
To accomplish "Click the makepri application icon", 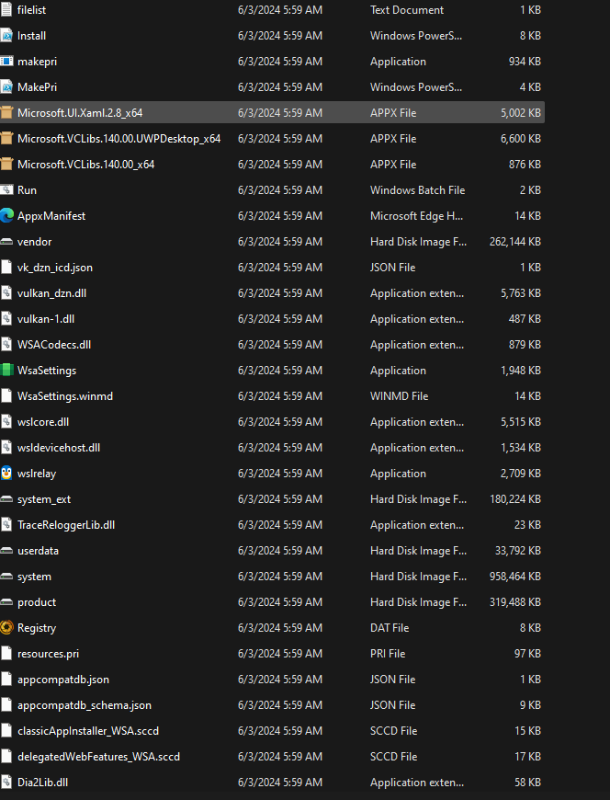I will (x=6, y=62).
